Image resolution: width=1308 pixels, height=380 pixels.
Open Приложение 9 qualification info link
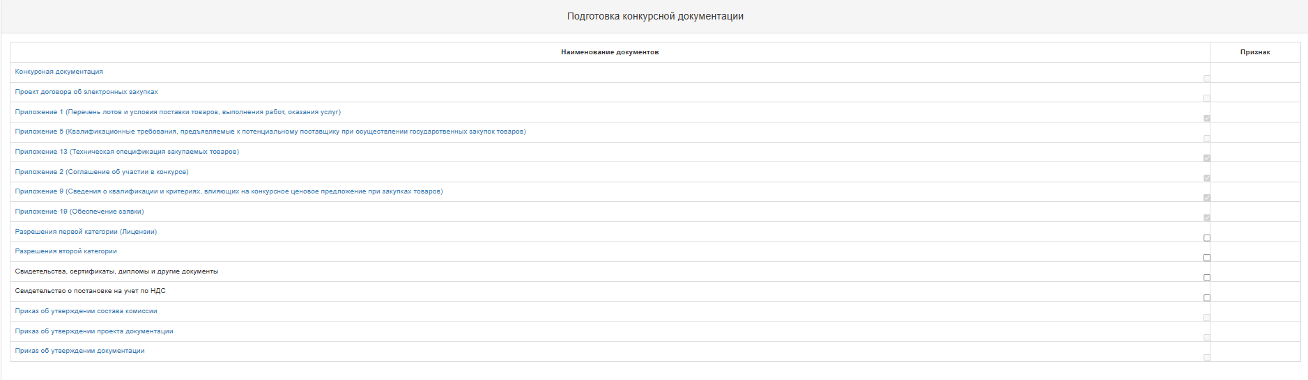pos(229,191)
